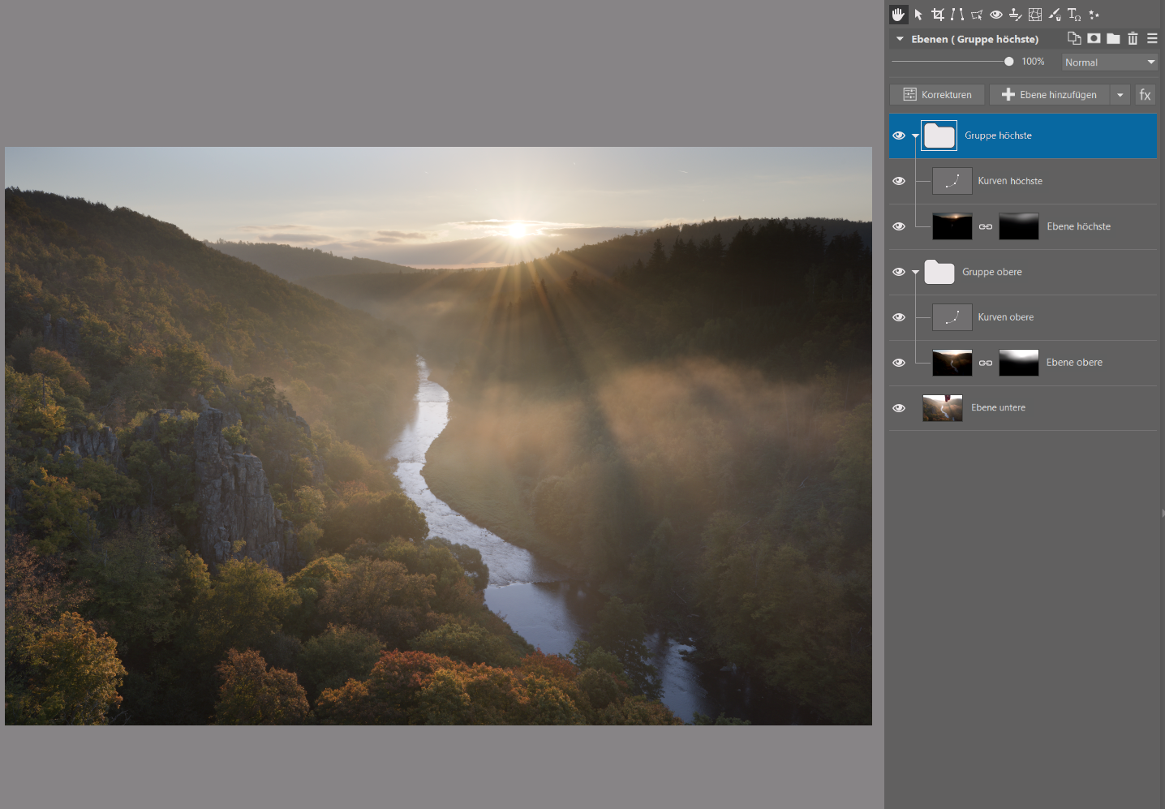Click the Gruppe obere folder icon
This screenshot has height=809, width=1165.
point(939,272)
